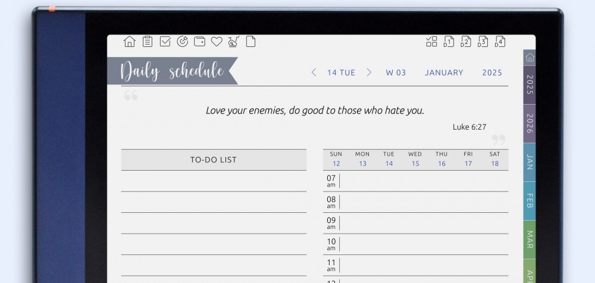
Task: Open the blank page icon
Action: (x=250, y=42)
